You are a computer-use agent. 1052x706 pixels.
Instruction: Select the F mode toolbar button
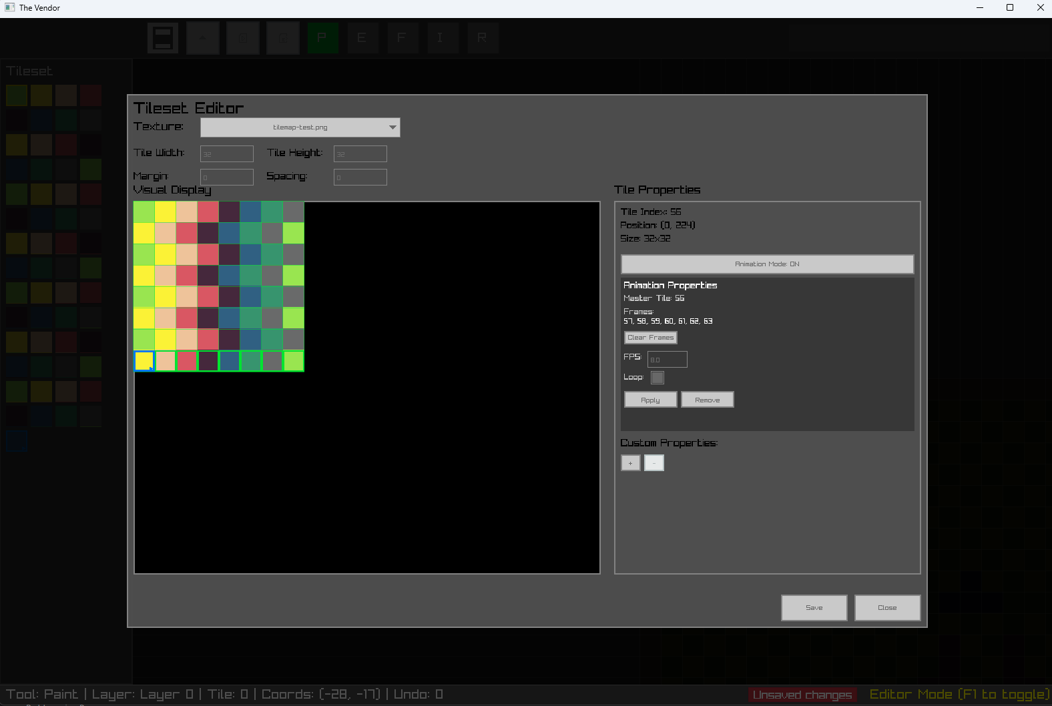(x=402, y=38)
